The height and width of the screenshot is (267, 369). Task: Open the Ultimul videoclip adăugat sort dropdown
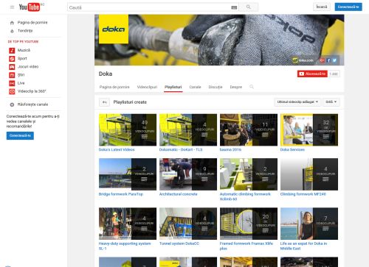pyautogui.click(x=297, y=102)
